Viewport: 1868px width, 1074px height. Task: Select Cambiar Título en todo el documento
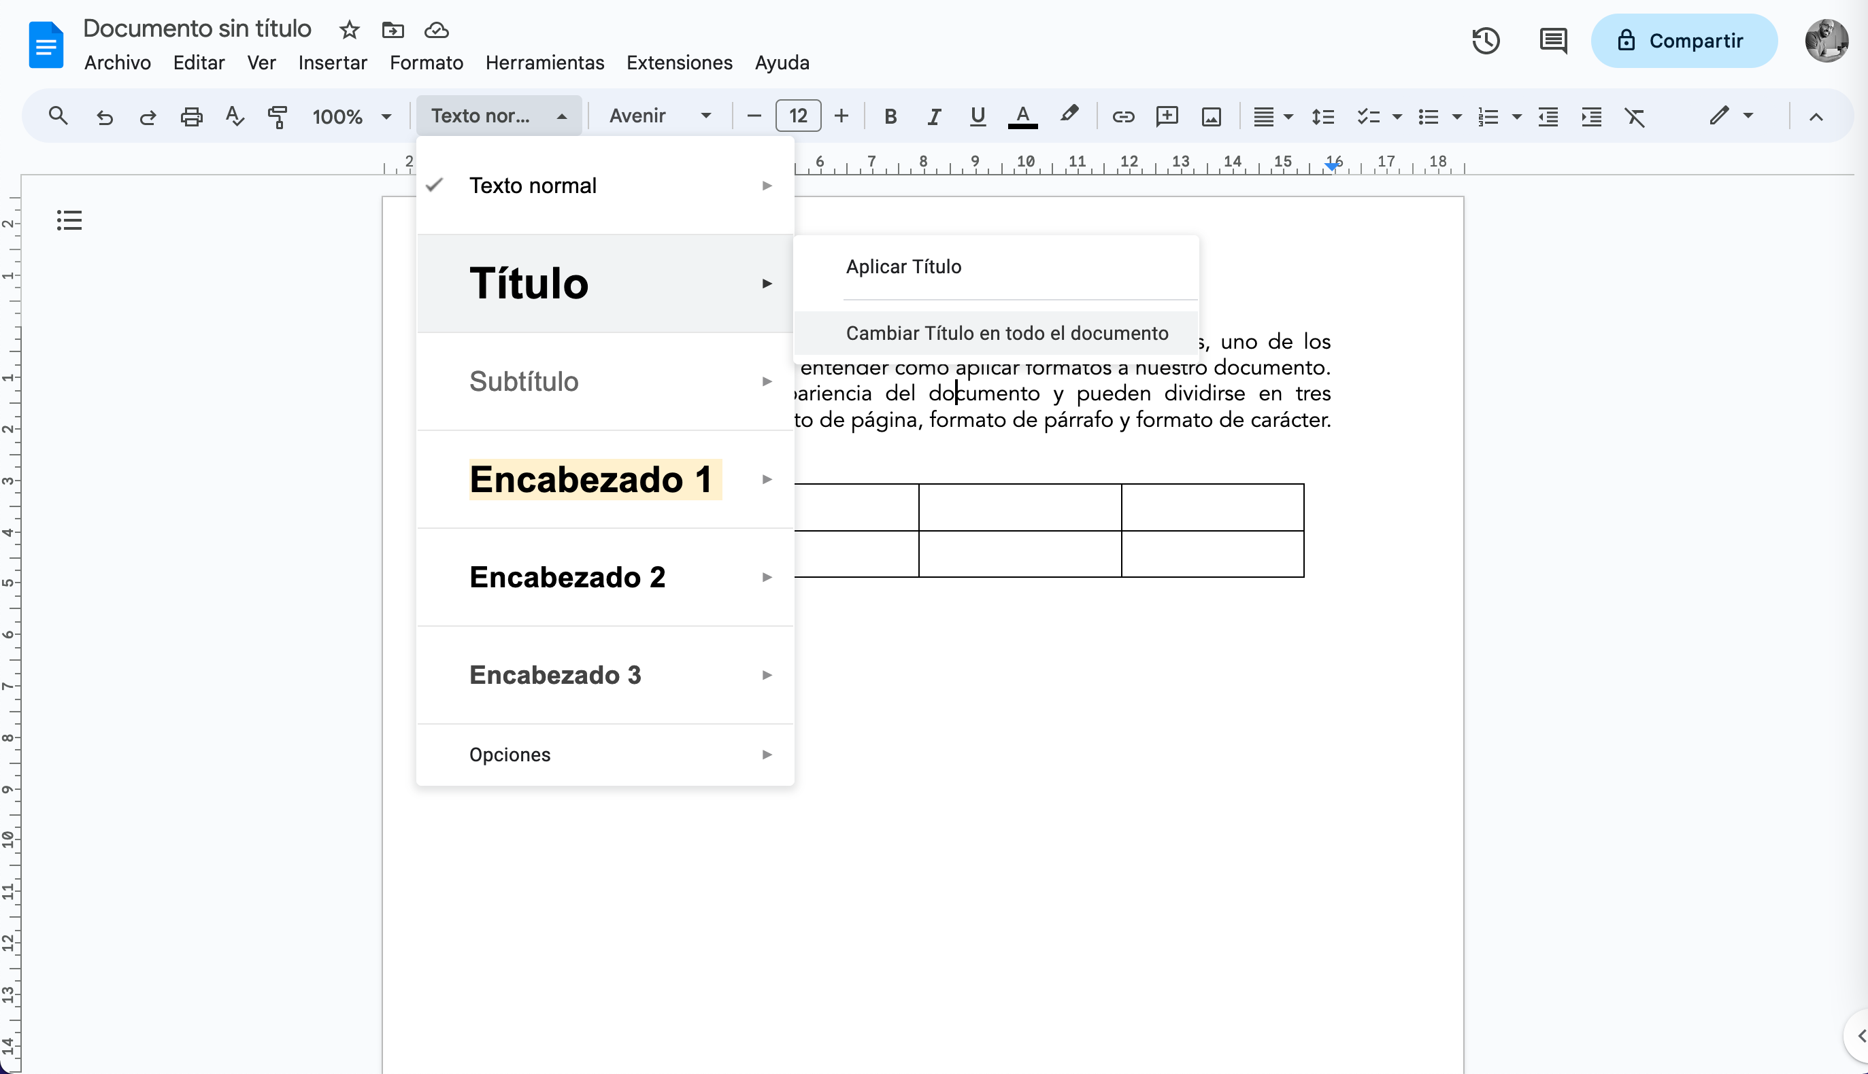click(x=1007, y=332)
